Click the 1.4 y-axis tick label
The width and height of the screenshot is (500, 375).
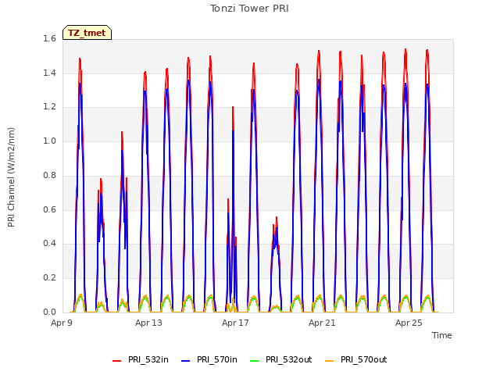coord(49,73)
